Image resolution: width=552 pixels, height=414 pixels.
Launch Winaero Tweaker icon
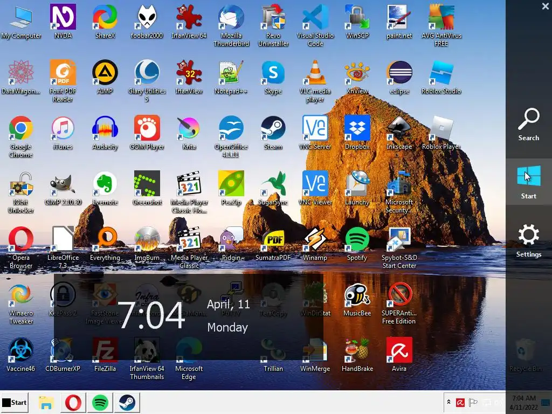21,303
